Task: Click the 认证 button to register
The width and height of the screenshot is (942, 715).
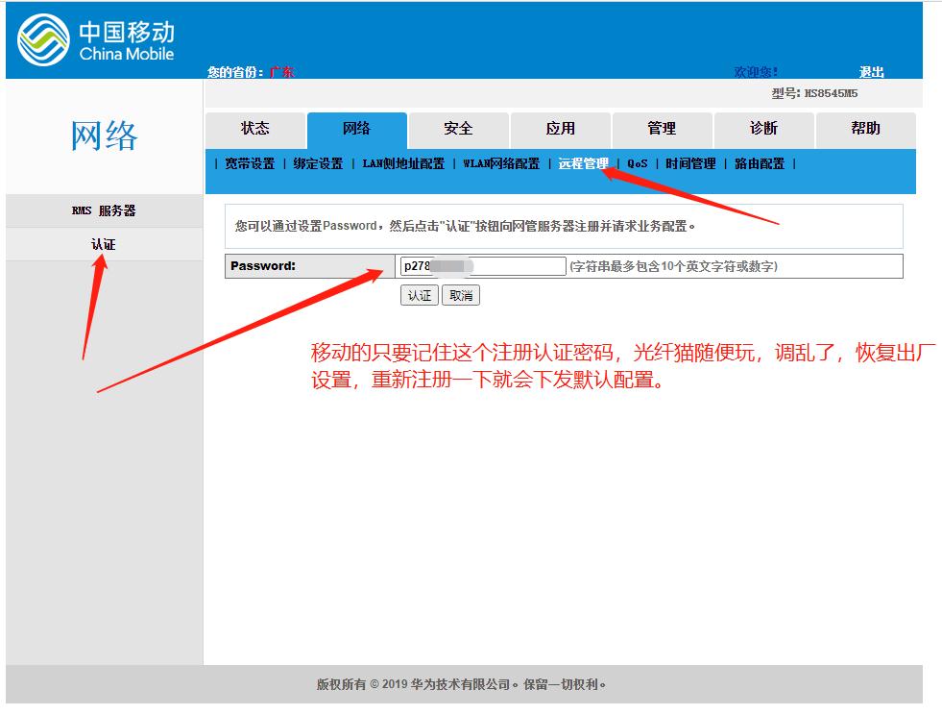Action: (419, 295)
